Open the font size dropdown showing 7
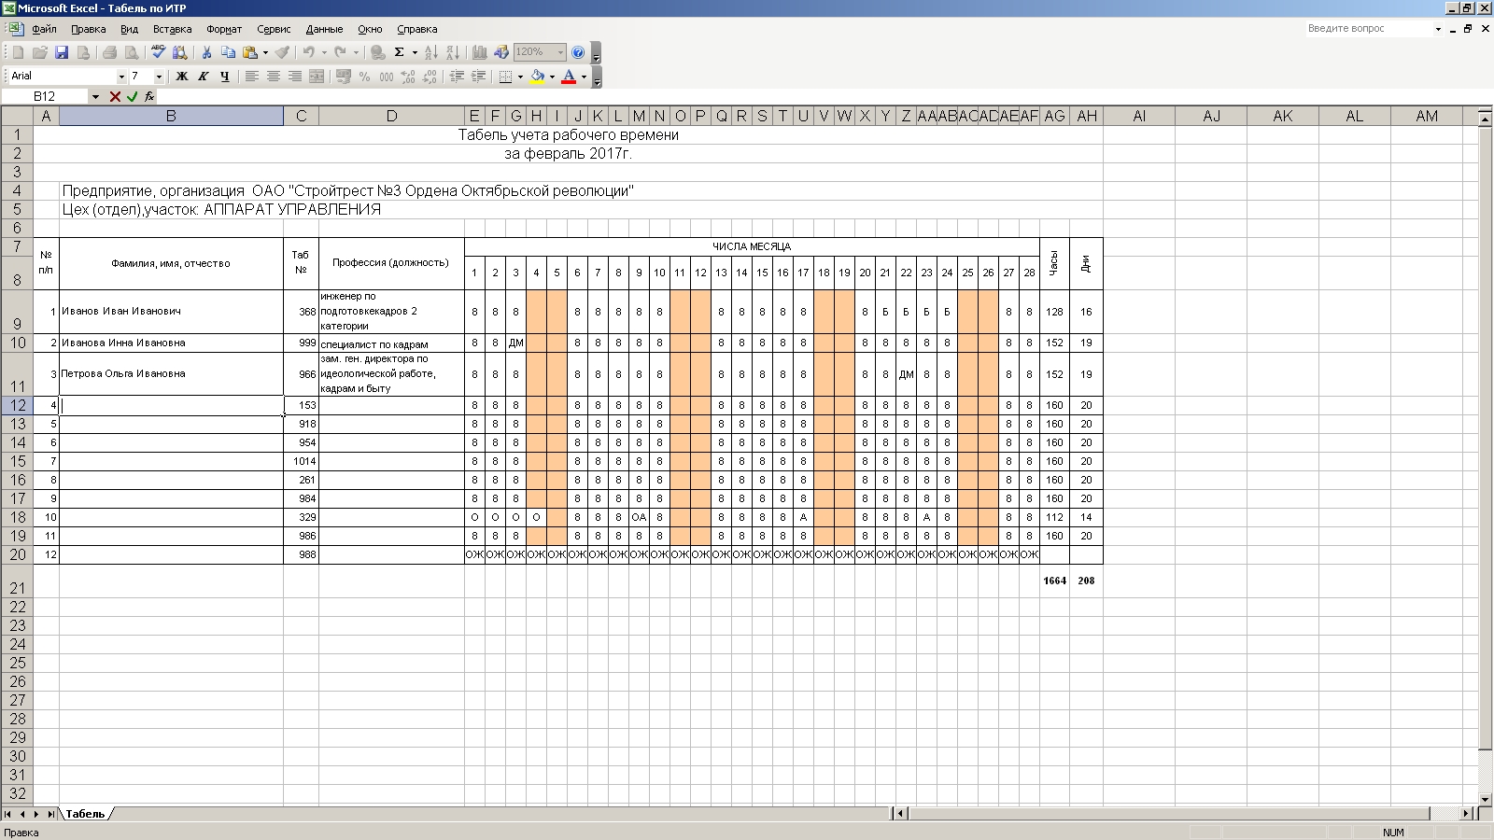1494x840 pixels. pyautogui.click(x=159, y=77)
